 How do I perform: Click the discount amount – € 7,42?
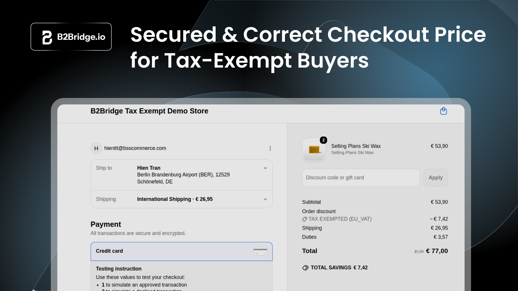point(439,219)
